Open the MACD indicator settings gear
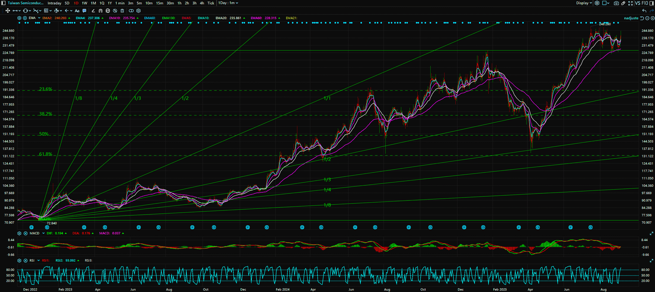The image size is (655, 292). [x=19, y=233]
